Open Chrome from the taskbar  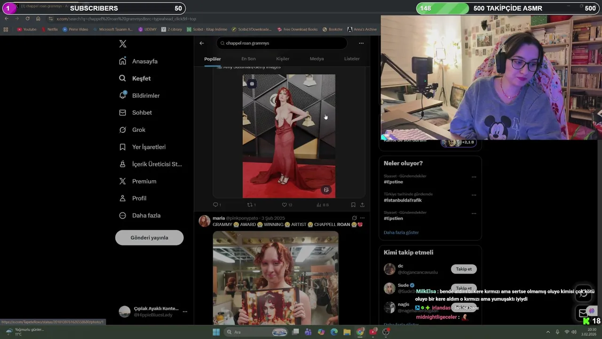point(360,332)
